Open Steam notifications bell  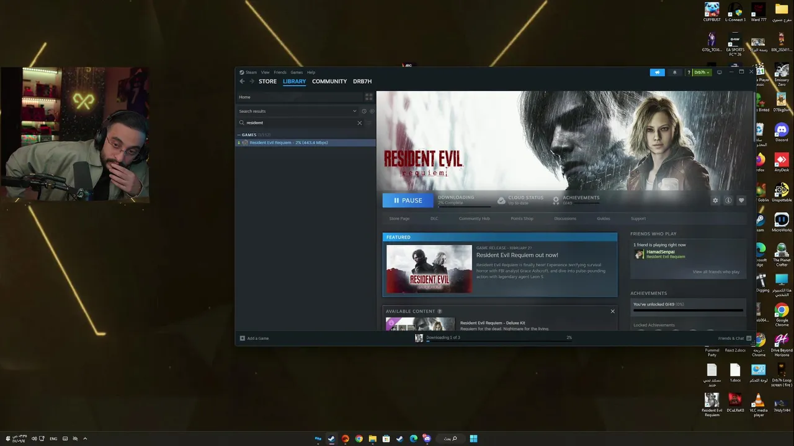(675, 72)
